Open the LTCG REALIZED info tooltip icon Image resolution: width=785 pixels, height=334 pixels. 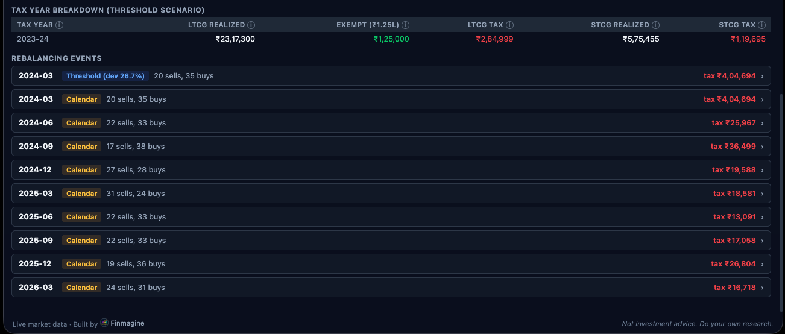(x=251, y=25)
